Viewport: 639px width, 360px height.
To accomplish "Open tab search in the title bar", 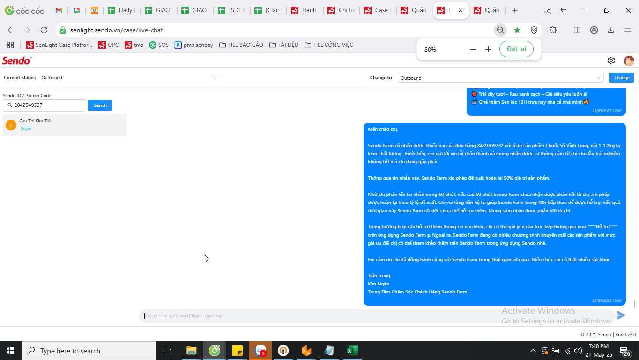I will click(547, 10).
